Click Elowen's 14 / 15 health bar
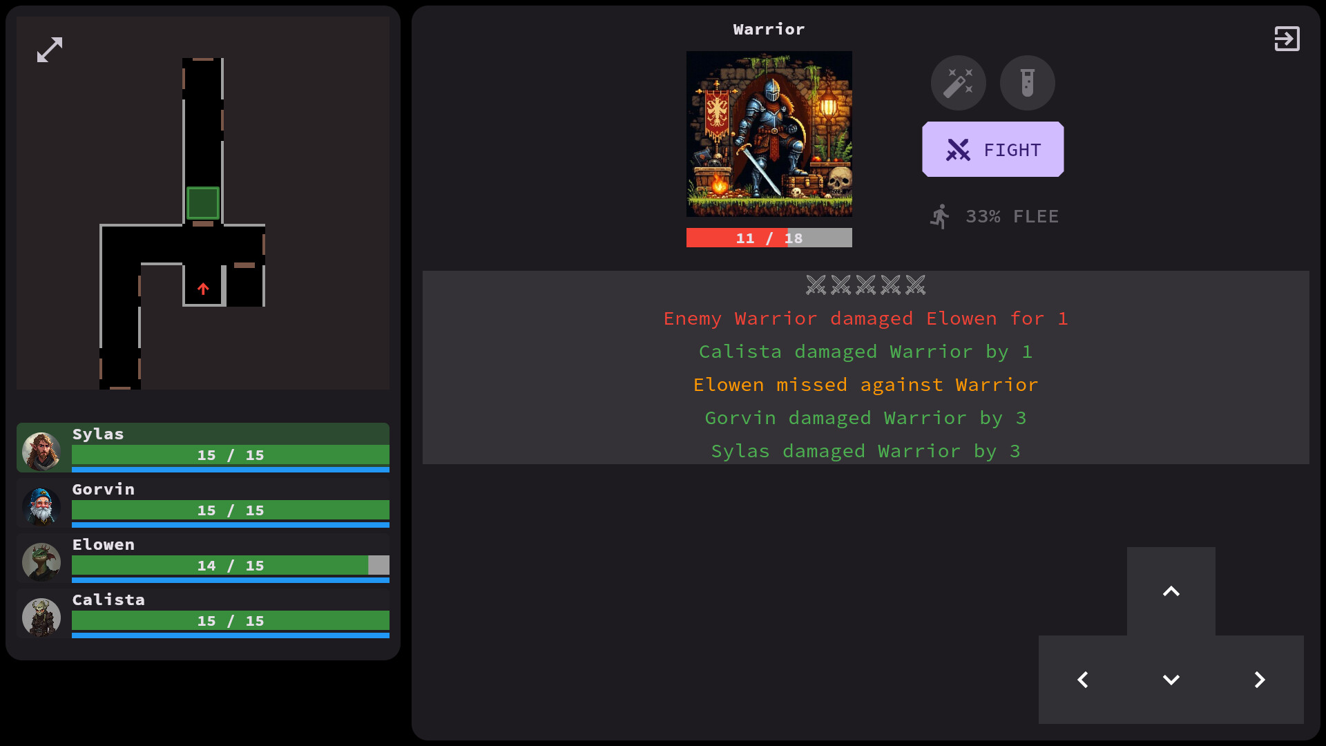The width and height of the screenshot is (1326, 746). (x=230, y=565)
